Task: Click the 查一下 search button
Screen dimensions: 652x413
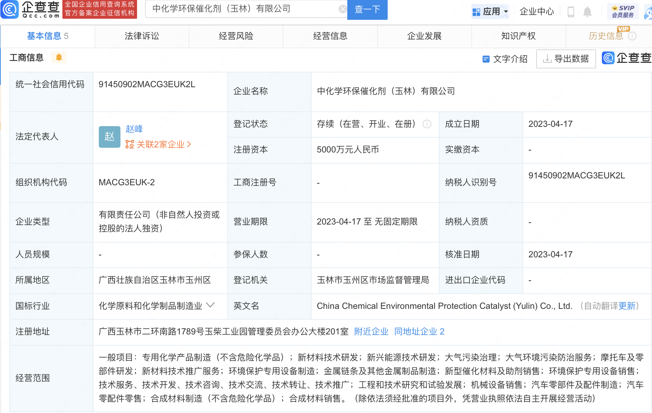Action: (367, 9)
